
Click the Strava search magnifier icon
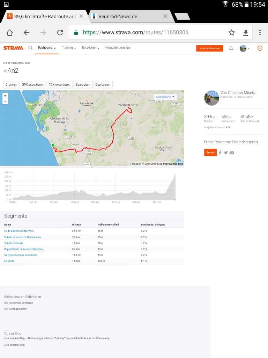point(30,48)
